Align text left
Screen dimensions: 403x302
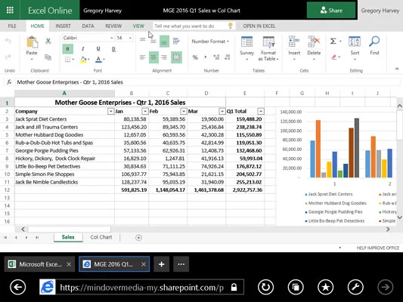pos(143,57)
